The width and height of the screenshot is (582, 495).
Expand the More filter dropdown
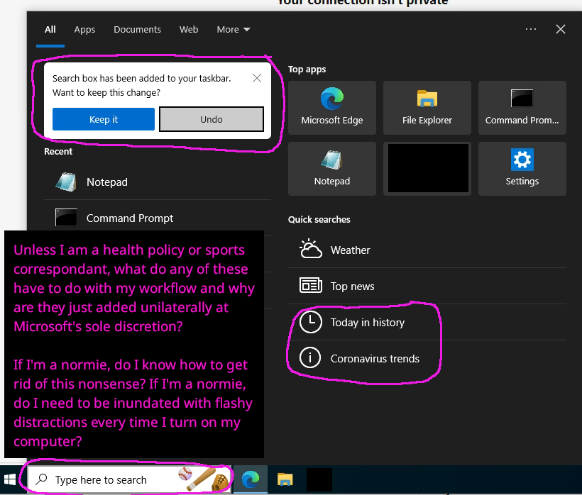click(234, 29)
